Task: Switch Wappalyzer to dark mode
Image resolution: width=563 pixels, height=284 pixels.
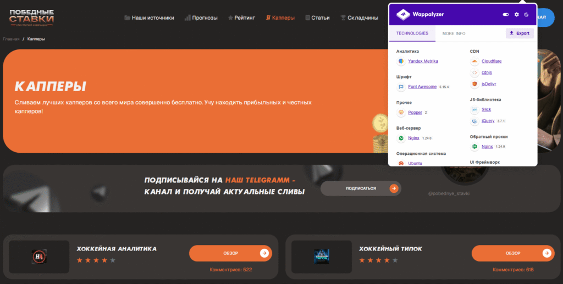Action: point(526,14)
